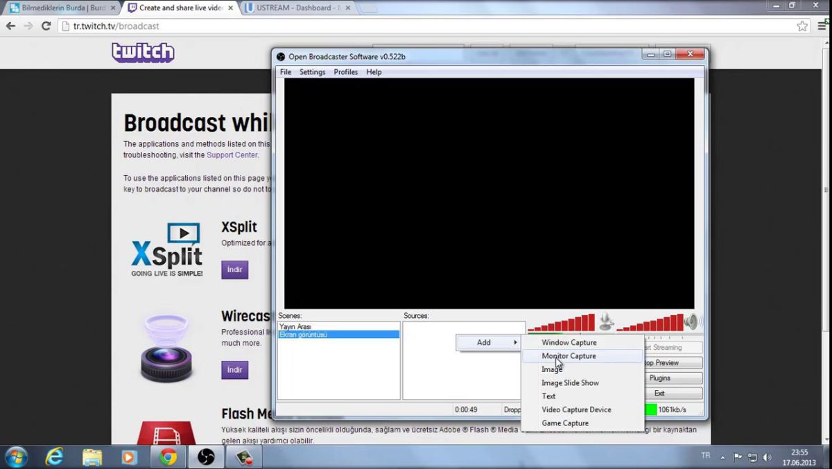Select Monitor Capture from the menu

pos(569,356)
